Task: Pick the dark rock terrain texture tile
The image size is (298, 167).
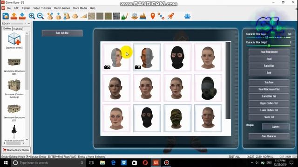Action: point(116,16)
